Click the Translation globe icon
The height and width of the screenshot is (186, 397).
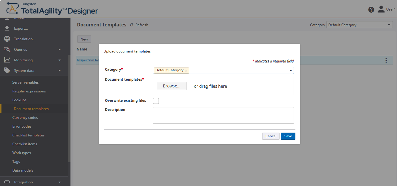tap(6, 39)
